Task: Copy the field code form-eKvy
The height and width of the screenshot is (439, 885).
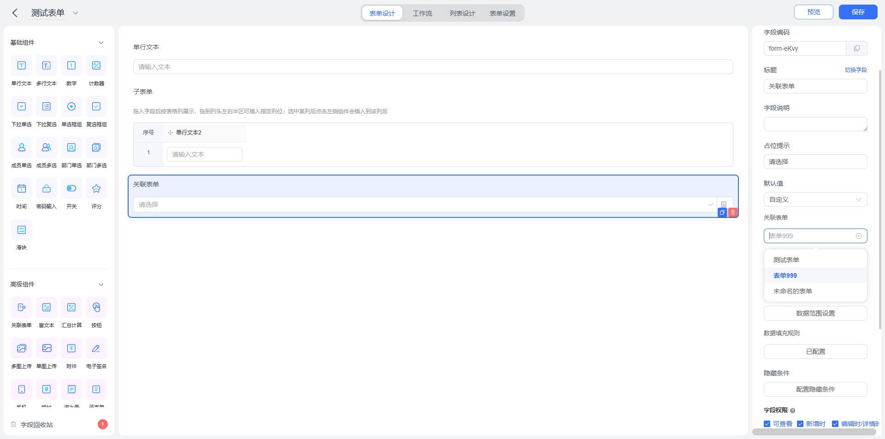Action: (x=856, y=48)
